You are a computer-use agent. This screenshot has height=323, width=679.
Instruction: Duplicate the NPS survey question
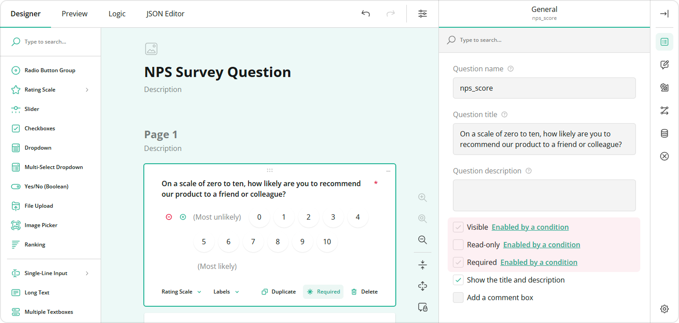click(278, 291)
